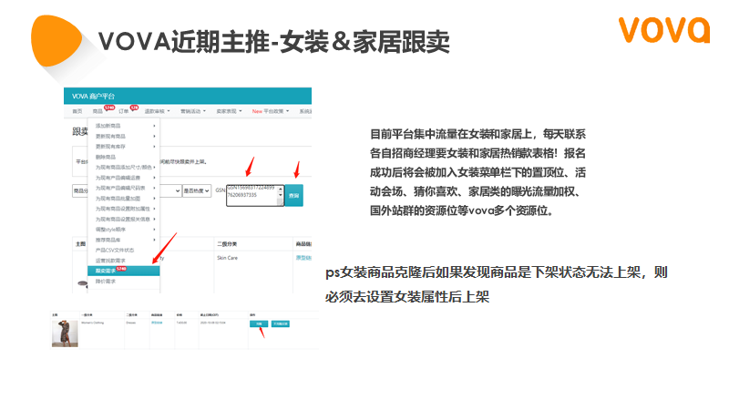This screenshot has width=729, height=410.
Task: Choose 调整style顺序 from the menu
Action: click(x=124, y=230)
